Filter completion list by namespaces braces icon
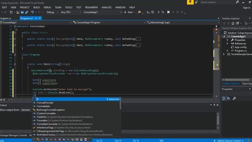The height and width of the screenshot is (142, 252). 33,139
